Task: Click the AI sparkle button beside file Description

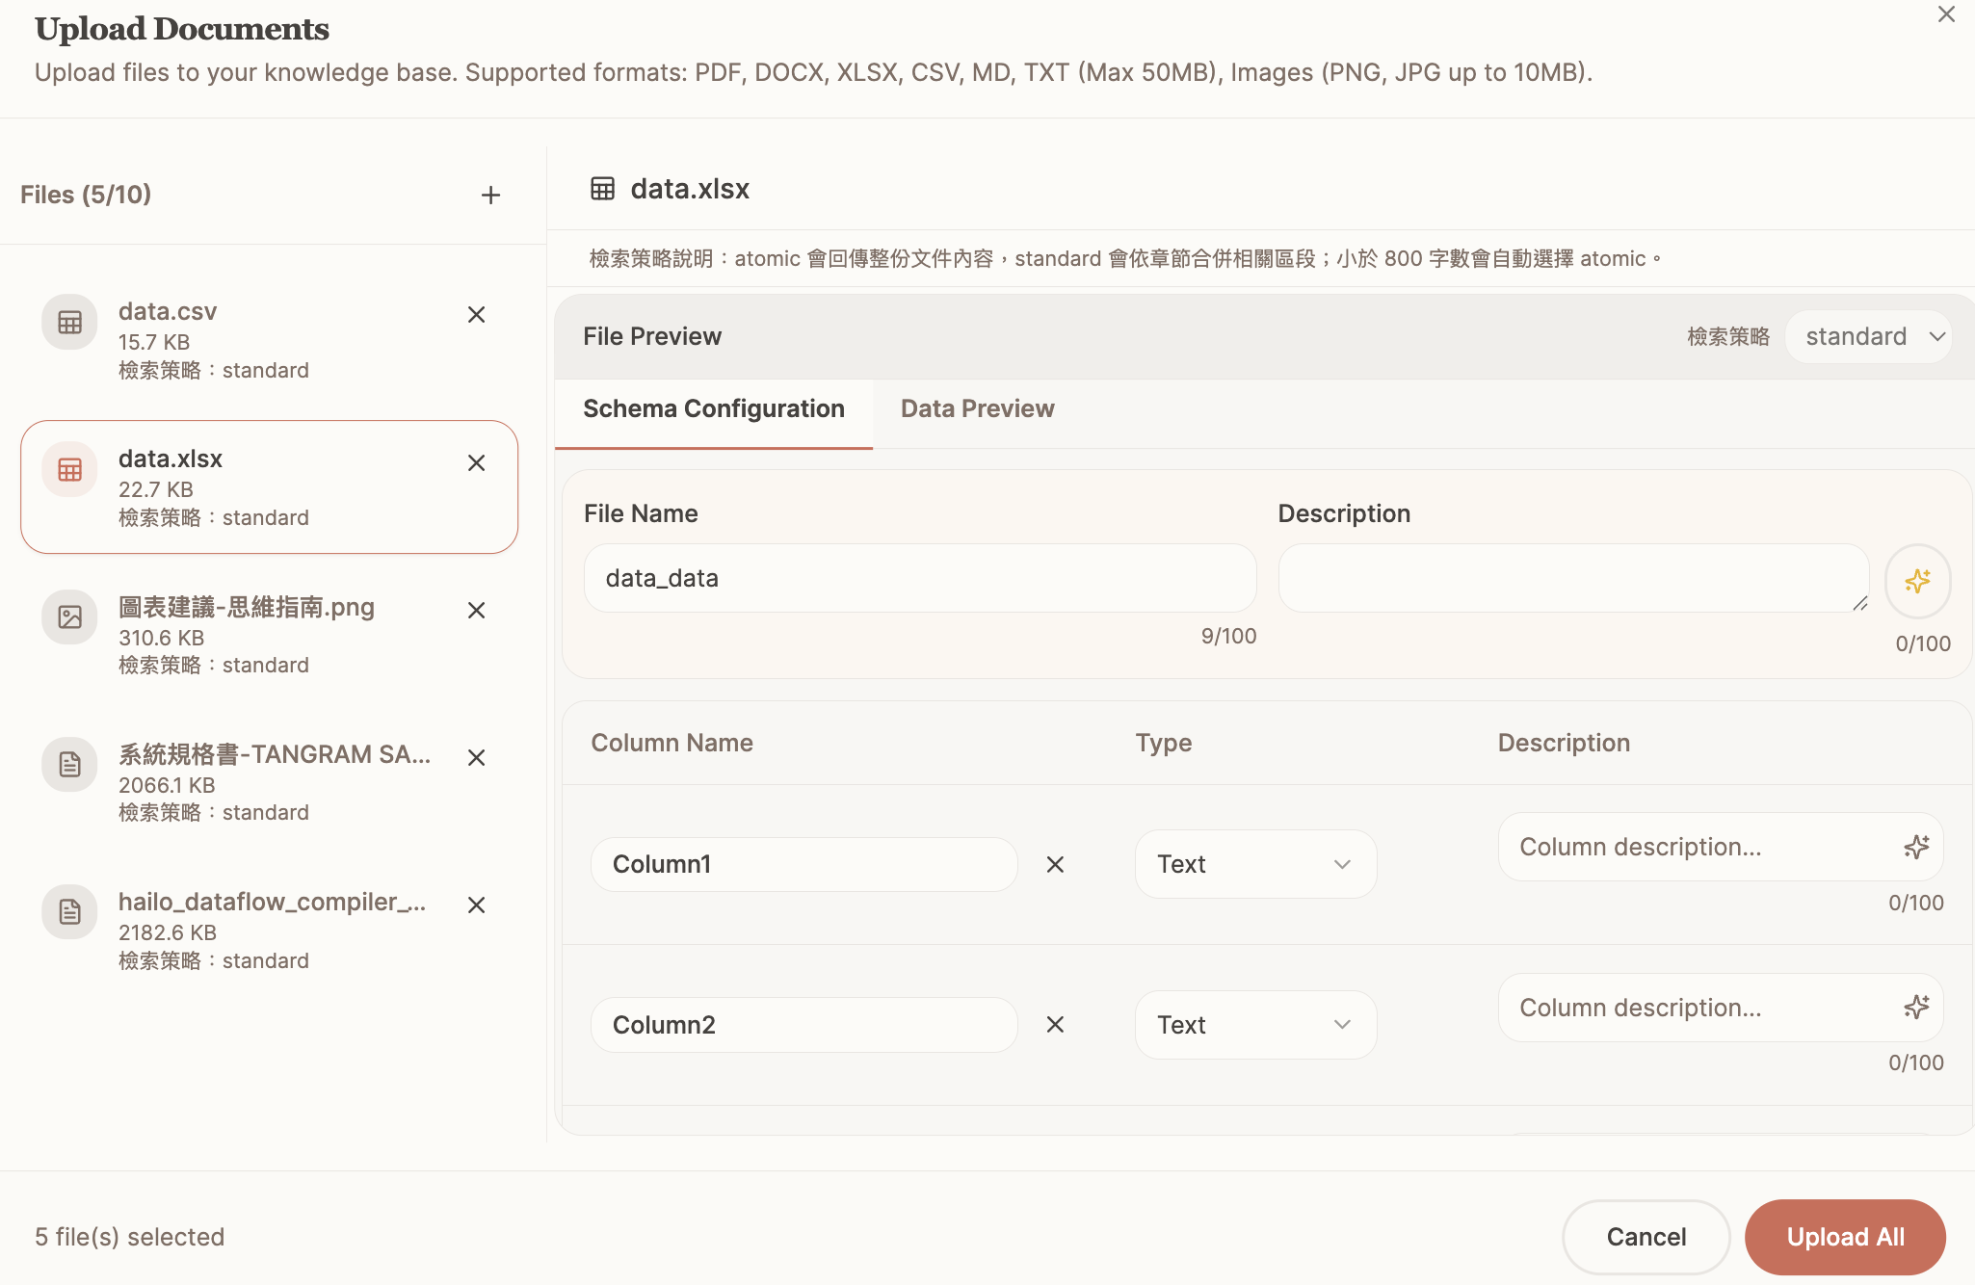Action: pyautogui.click(x=1917, y=581)
